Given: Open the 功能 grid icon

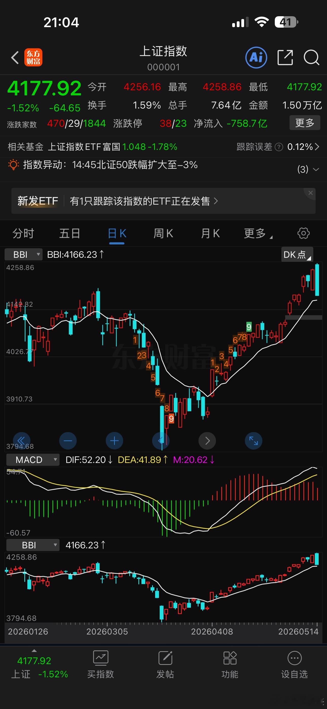Looking at the screenshot, I should pyautogui.click(x=230, y=658).
